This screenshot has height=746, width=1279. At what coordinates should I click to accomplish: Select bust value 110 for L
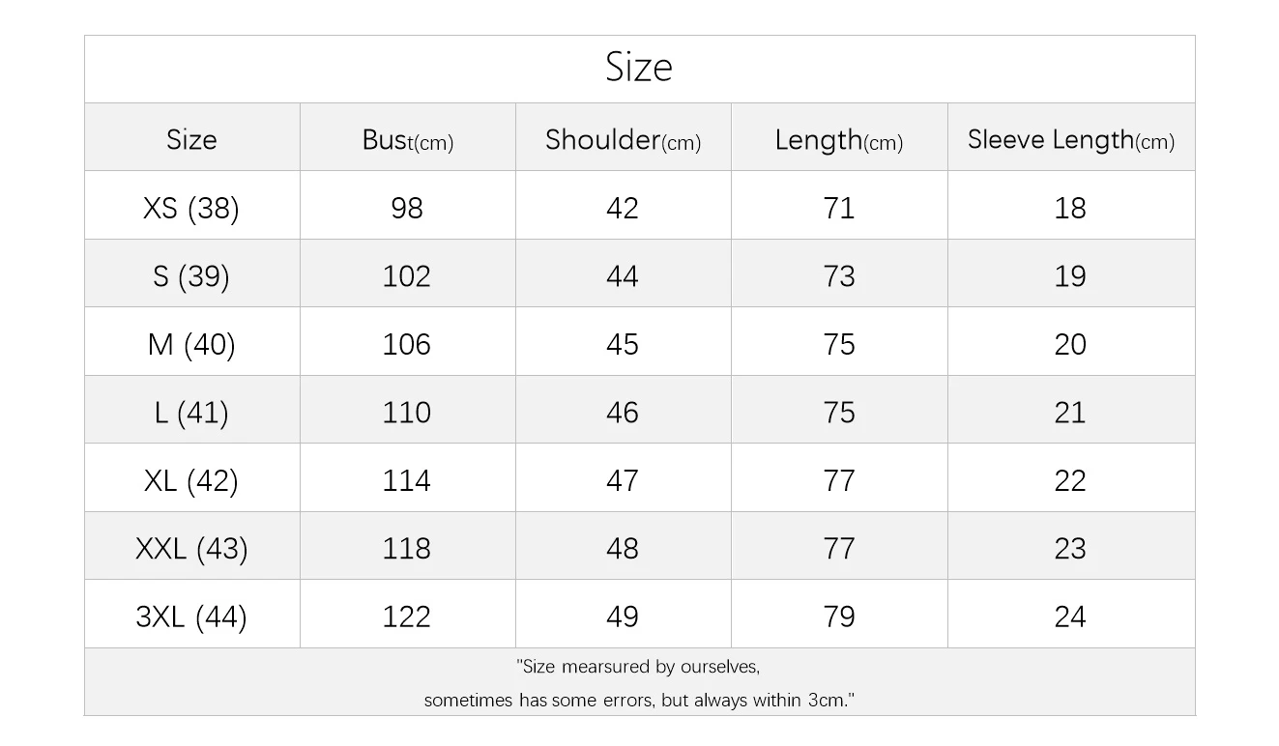coord(407,413)
